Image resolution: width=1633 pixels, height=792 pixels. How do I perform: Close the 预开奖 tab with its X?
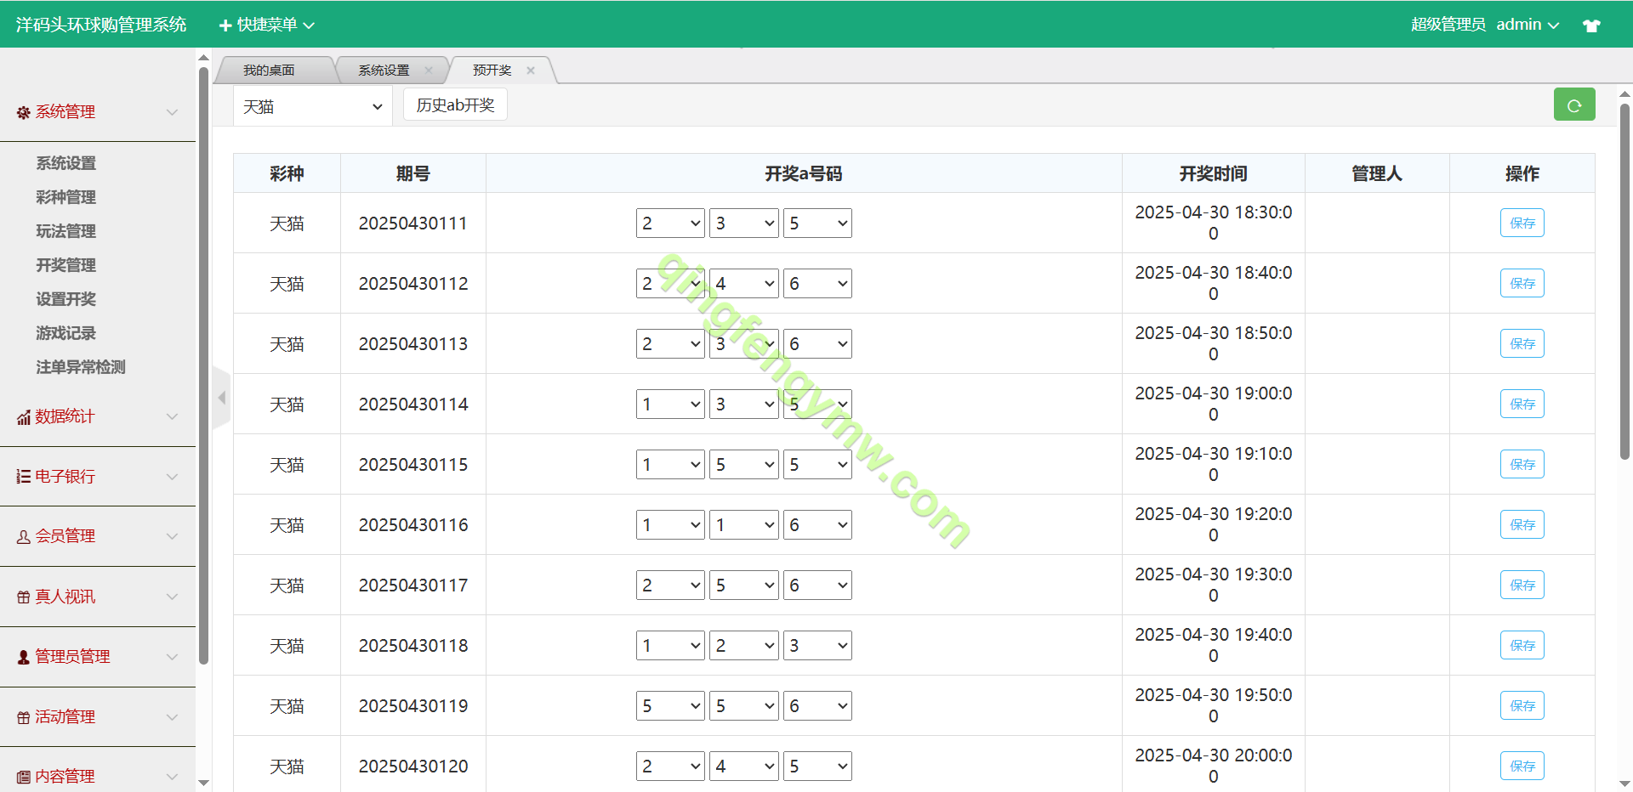coord(531,71)
